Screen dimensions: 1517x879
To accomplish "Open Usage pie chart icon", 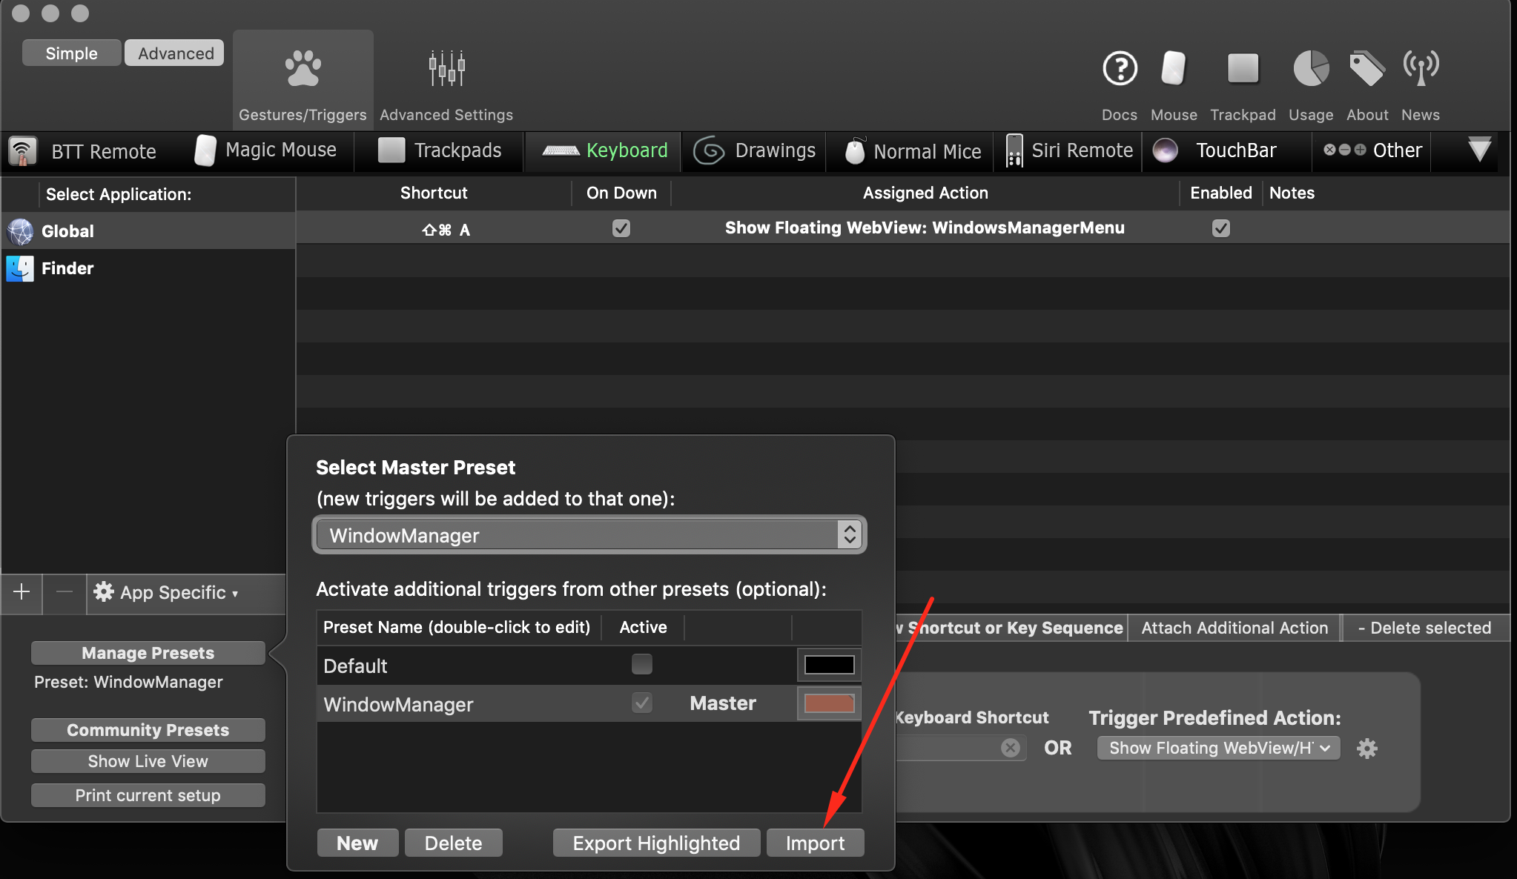I will (x=1310, y=70).
